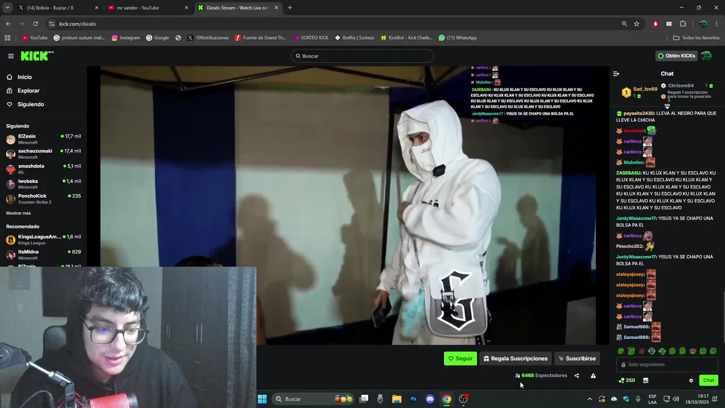
Task: Focus the Solo seguidores chat input
Action: (x=667, y=364)
